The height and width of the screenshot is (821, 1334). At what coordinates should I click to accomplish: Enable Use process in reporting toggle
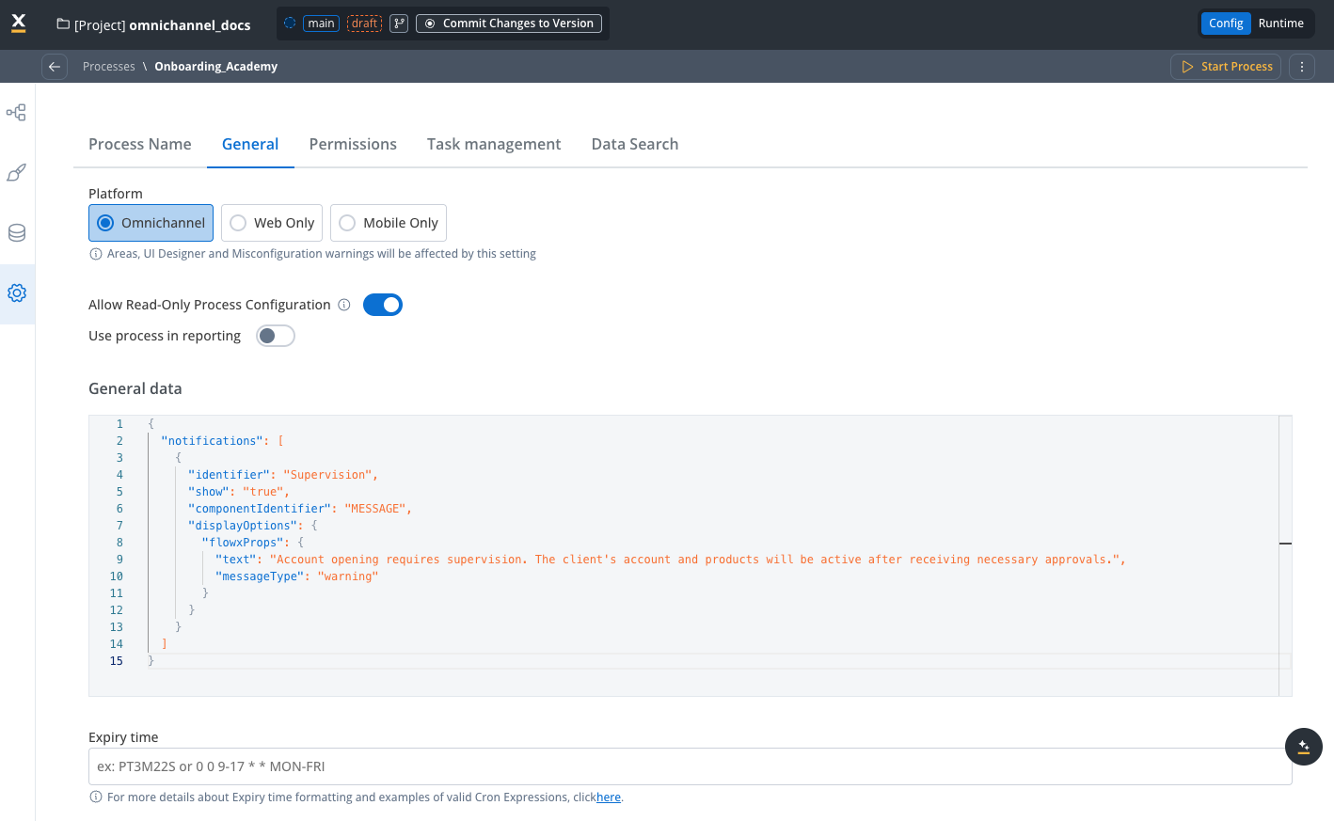point(276,336)
